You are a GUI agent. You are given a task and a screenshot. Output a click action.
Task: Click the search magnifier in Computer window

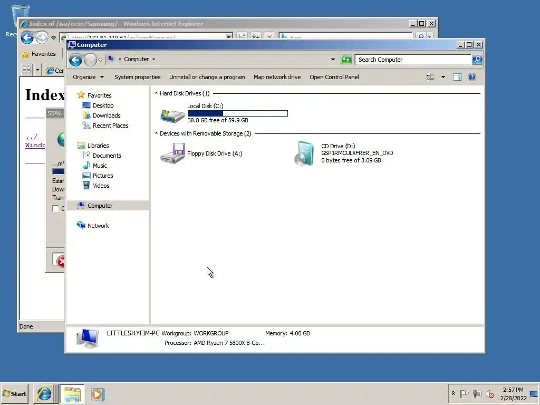477,60
